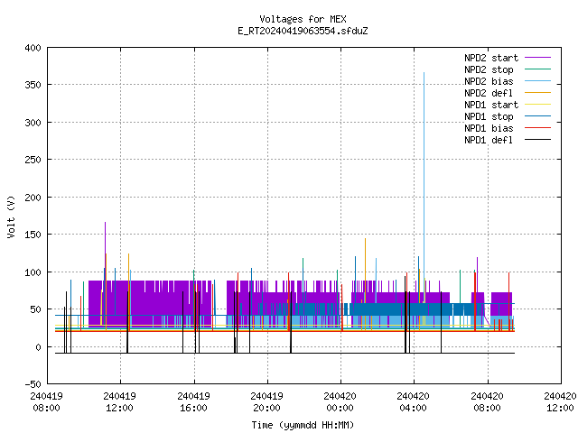
Task: Click the 400 value on voltage axis
Action: [33, 48]
